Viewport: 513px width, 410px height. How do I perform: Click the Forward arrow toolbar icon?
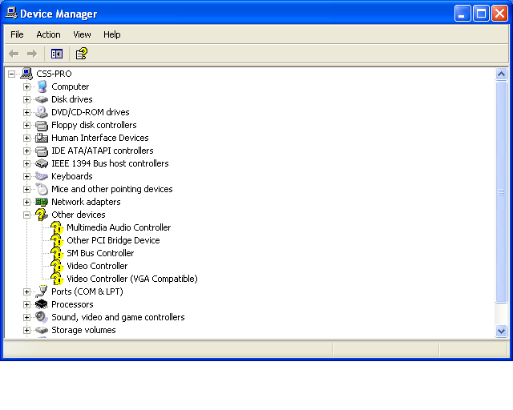point(32,54)
